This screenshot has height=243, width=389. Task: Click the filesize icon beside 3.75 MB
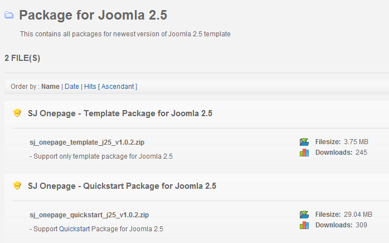click(304, 142)
